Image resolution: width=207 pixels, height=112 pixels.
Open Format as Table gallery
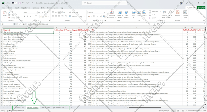pyautogui.click(x=120, y=14)
